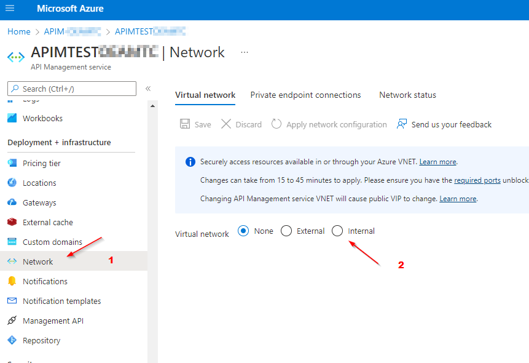Click the Deployment + infrastructure section heading

click(59, 142)
